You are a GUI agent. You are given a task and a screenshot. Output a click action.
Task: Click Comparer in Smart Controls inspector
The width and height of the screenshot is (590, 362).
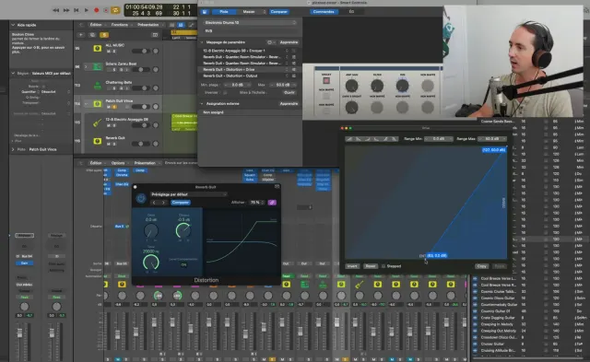pos(278,12)
